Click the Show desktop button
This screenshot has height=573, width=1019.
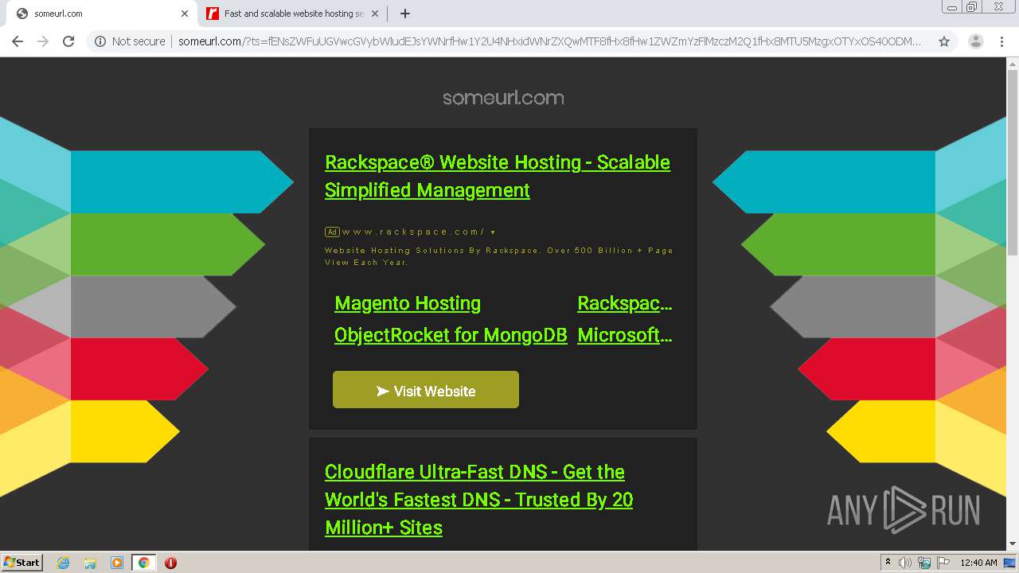click(x=1010, y=563)
